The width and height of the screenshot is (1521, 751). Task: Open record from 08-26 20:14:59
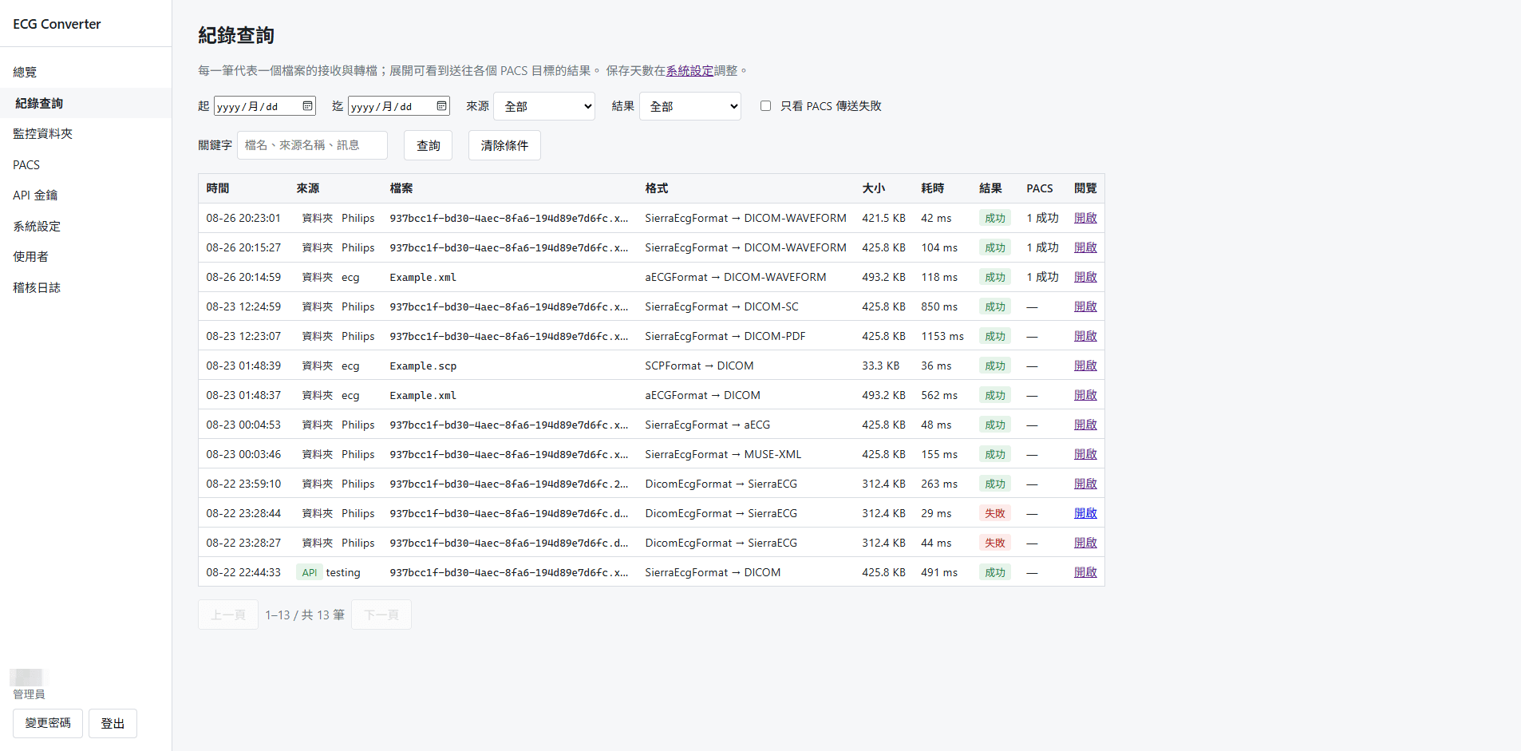coord(1085,277)
